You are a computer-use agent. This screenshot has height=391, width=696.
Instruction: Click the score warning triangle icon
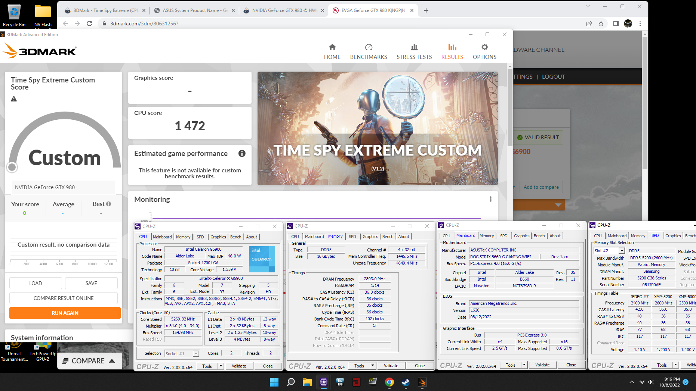(x=14, y=99)
